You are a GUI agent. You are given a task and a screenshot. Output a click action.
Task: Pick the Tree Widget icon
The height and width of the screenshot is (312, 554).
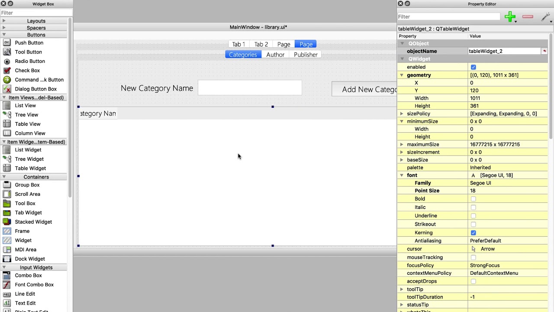point(7,159)
